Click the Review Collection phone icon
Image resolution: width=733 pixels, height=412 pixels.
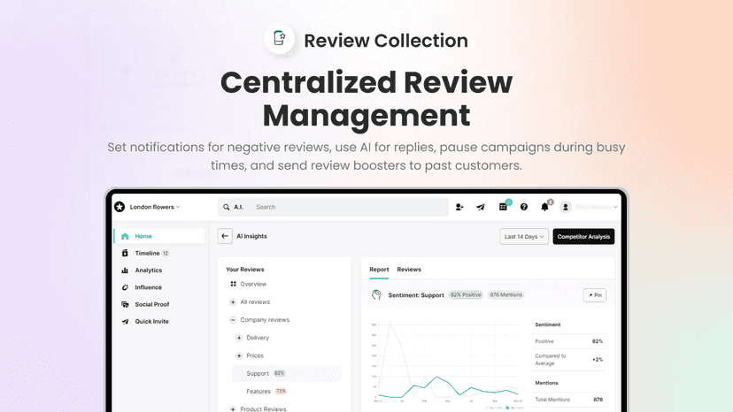click(x=280, y=38)
